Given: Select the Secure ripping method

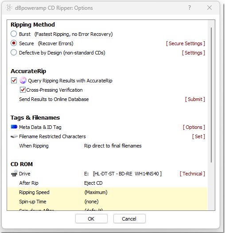Looking at the screenshot, I should (14, 43).
